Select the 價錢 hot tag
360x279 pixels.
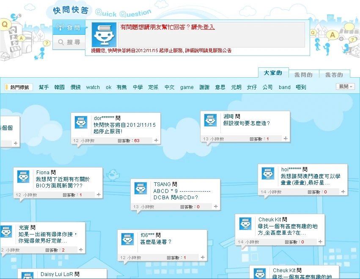click(76, 87)
